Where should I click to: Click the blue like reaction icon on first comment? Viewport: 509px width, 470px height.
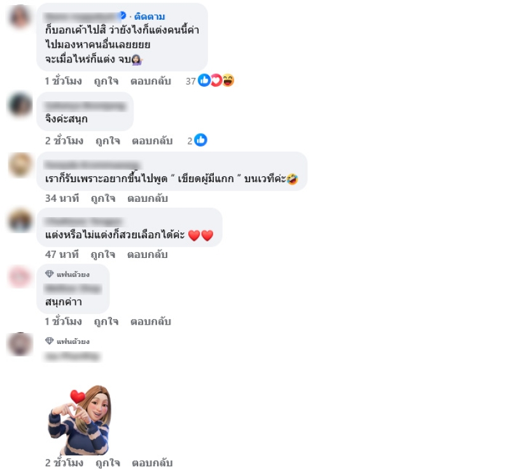tap(204, 80)
